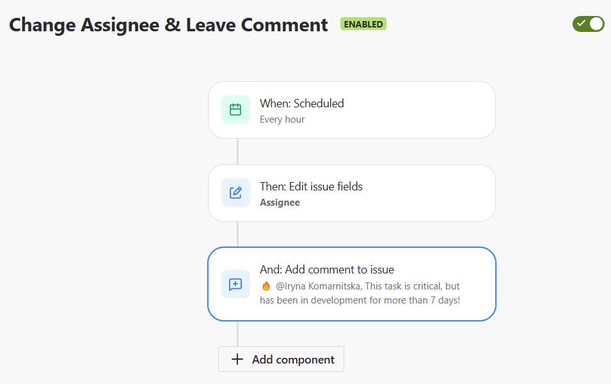Click the green calendar Scheduled trigger icon
The height and width of the screenshot is (384, 611).
235,110
